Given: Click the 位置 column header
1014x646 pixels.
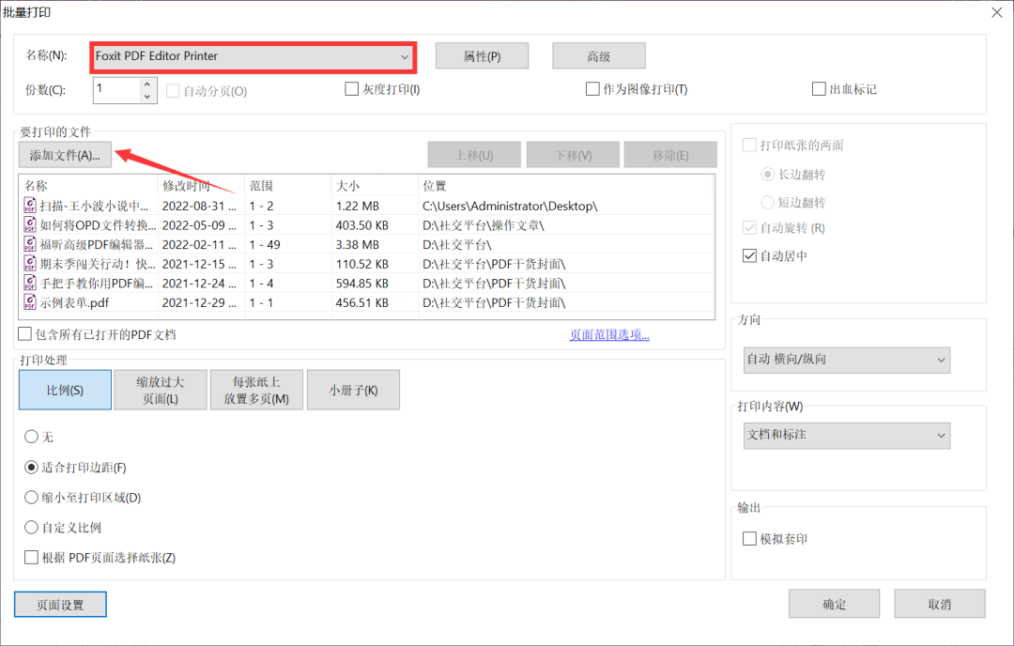Looking at the screenshot, I should pos(566,186).
